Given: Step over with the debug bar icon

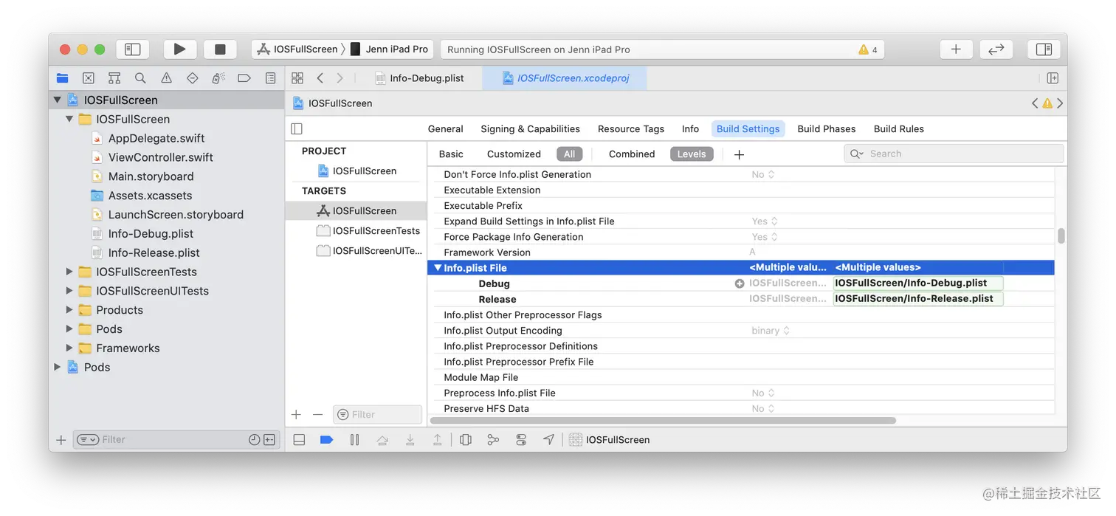Looking at the screenshot, I should click(x=382, y=439).
